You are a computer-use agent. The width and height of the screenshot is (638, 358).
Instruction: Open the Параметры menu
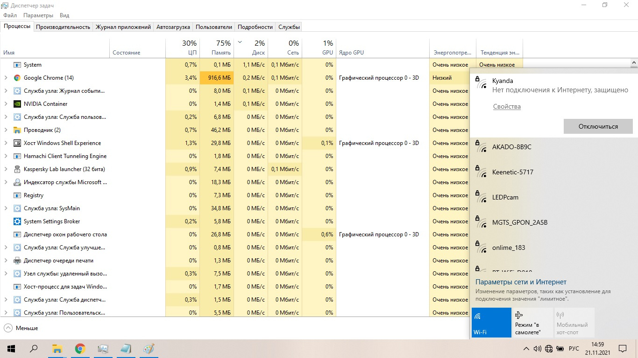point(38,15)
